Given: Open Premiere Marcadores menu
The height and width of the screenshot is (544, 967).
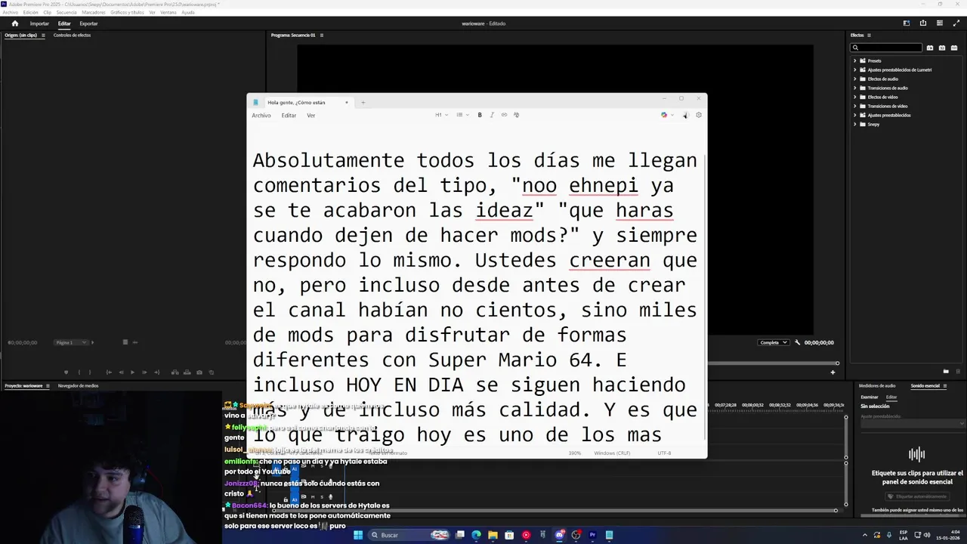Looking at the screenshot, I should click(94, 12).
